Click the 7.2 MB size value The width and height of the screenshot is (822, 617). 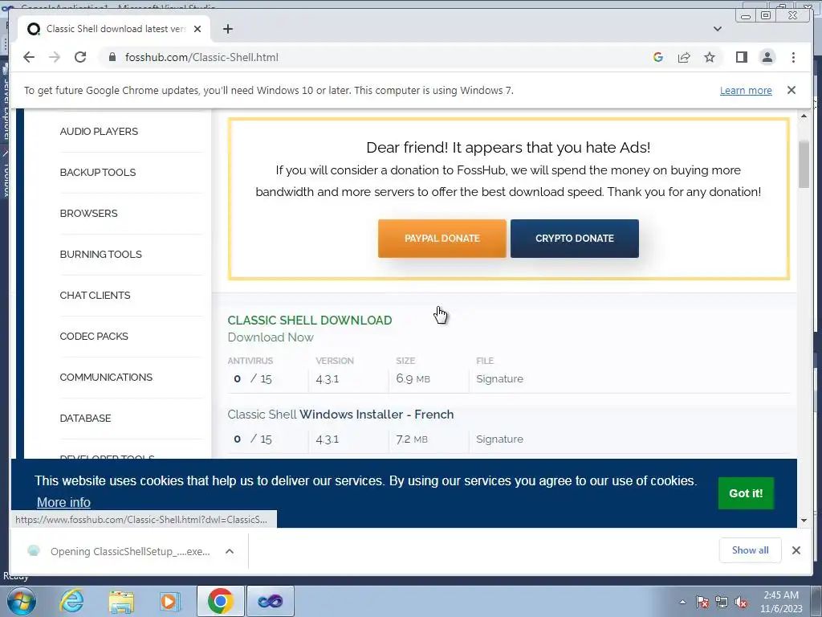412,439
